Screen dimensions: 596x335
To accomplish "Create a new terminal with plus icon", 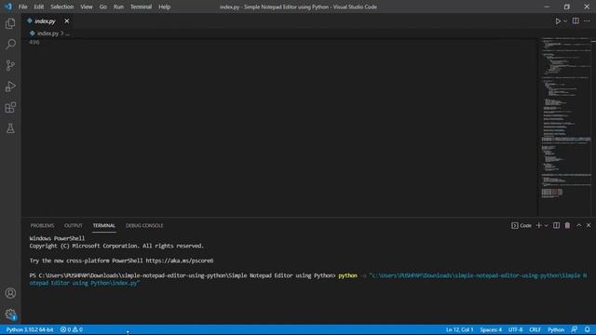I will pyautogui.click(x=538, y=225).
